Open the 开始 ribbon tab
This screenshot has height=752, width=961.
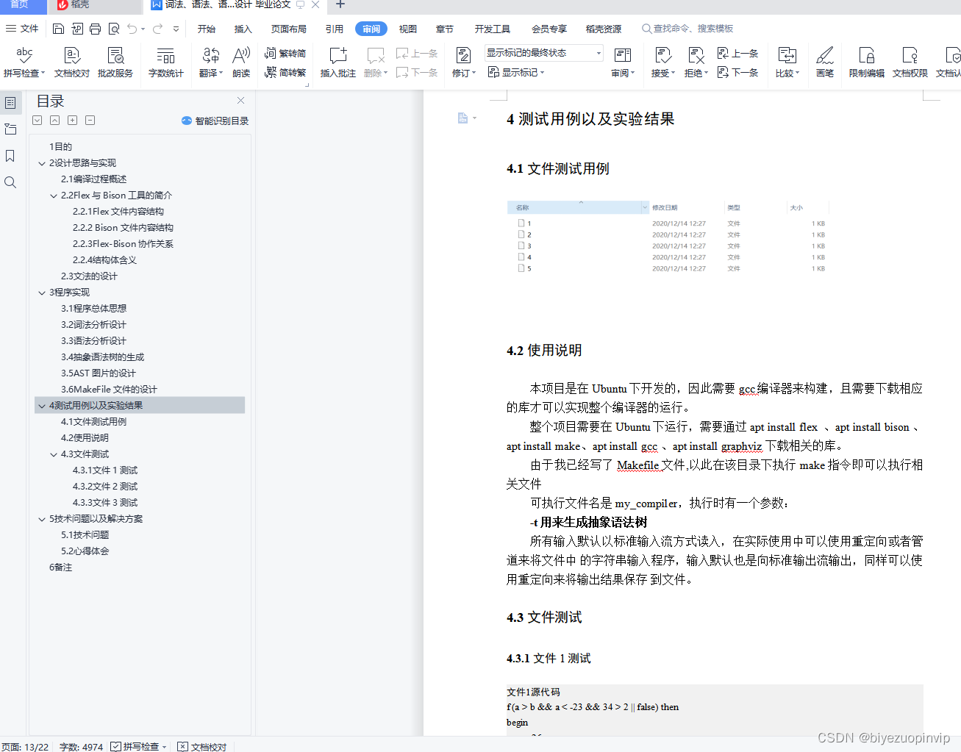[207, 29]
